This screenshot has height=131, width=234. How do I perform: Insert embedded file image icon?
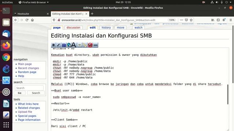click(80, 45)
